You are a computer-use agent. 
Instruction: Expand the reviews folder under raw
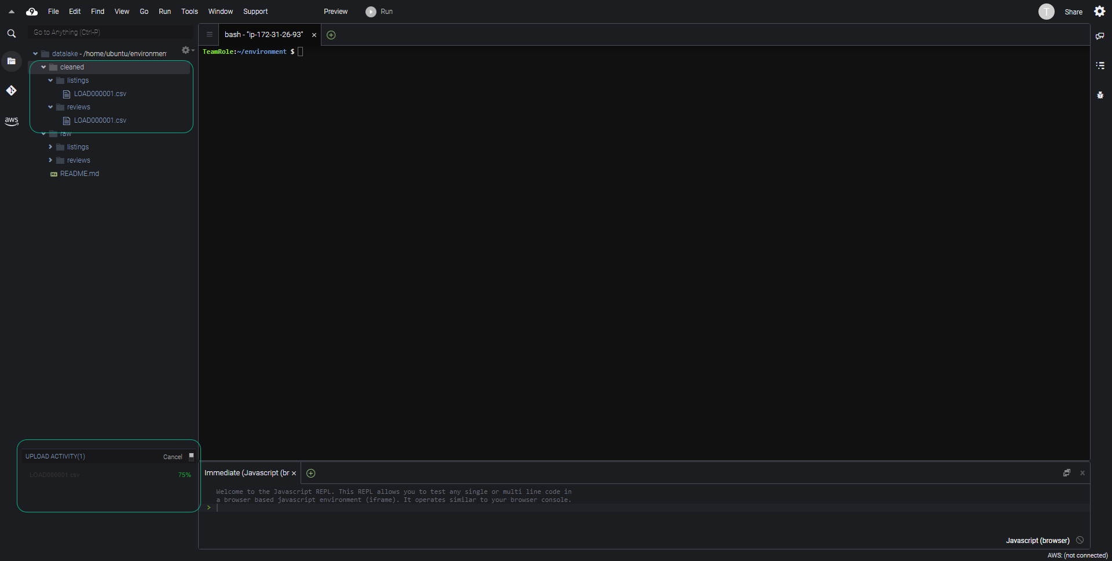[x=50, y=160]
